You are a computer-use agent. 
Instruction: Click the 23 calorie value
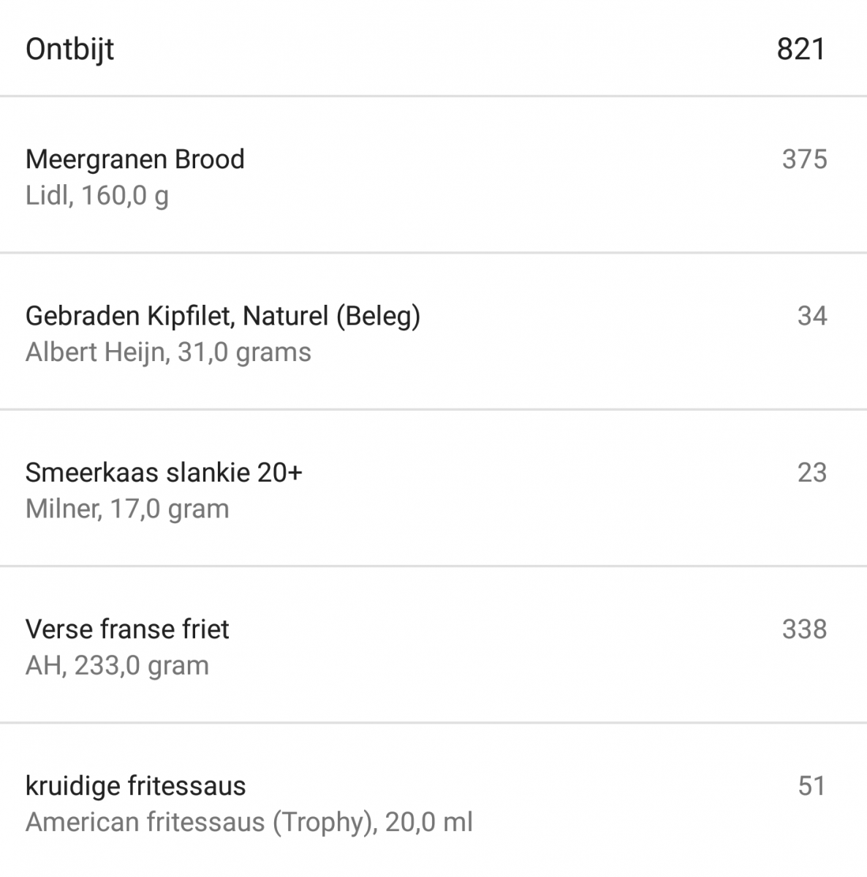click(x=811, y=472)
